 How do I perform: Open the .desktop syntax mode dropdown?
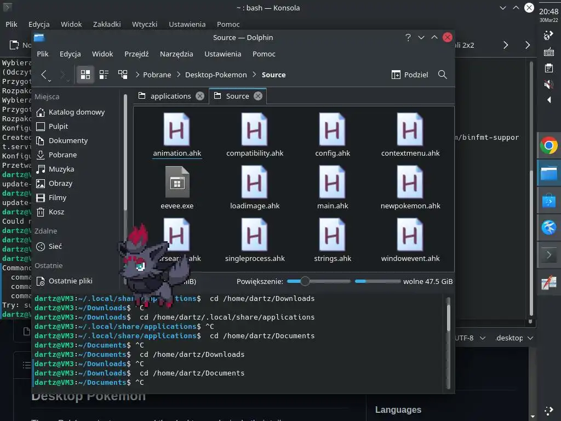point(514,338)
